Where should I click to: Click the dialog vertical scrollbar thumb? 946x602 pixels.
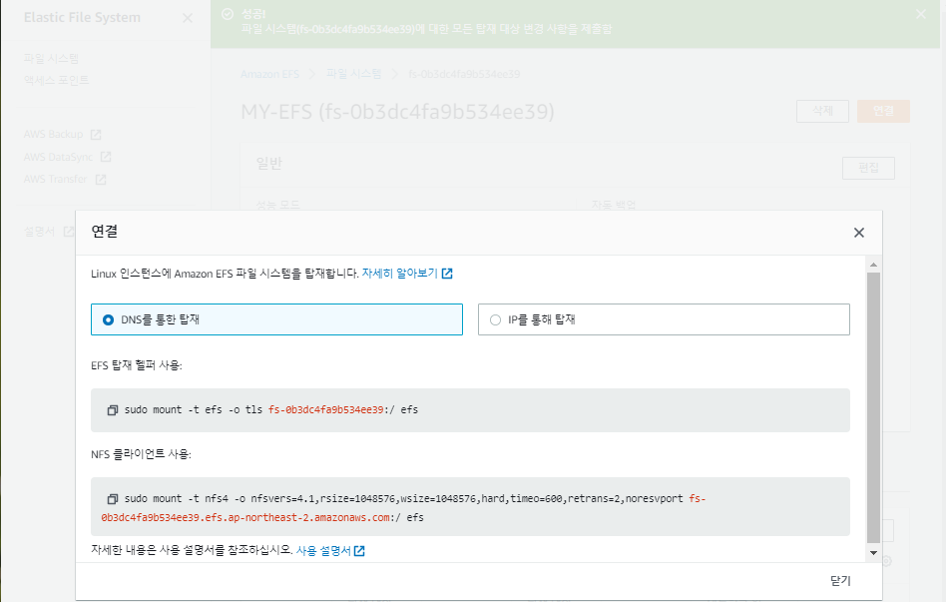click(873, 407)
